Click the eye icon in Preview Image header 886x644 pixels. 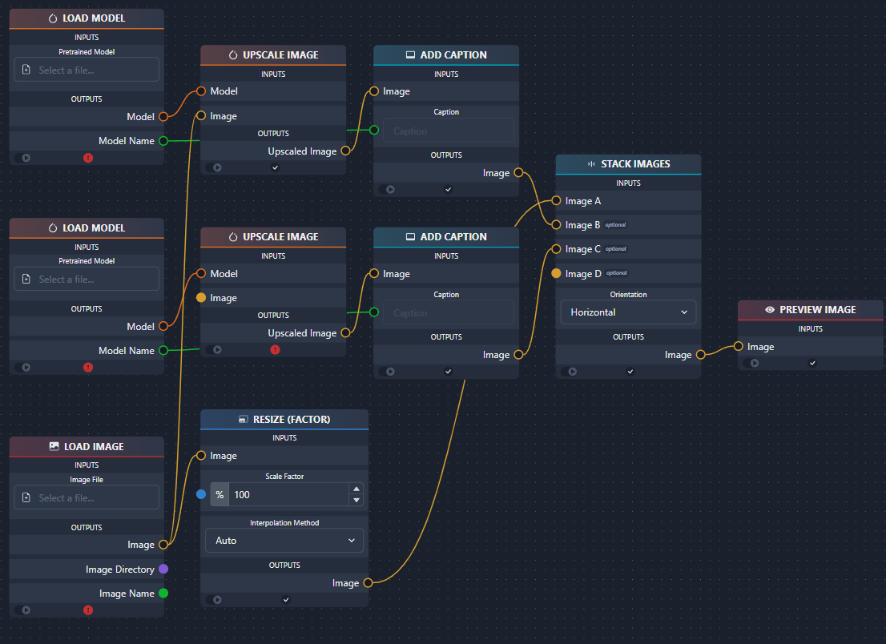coord(770,310)
